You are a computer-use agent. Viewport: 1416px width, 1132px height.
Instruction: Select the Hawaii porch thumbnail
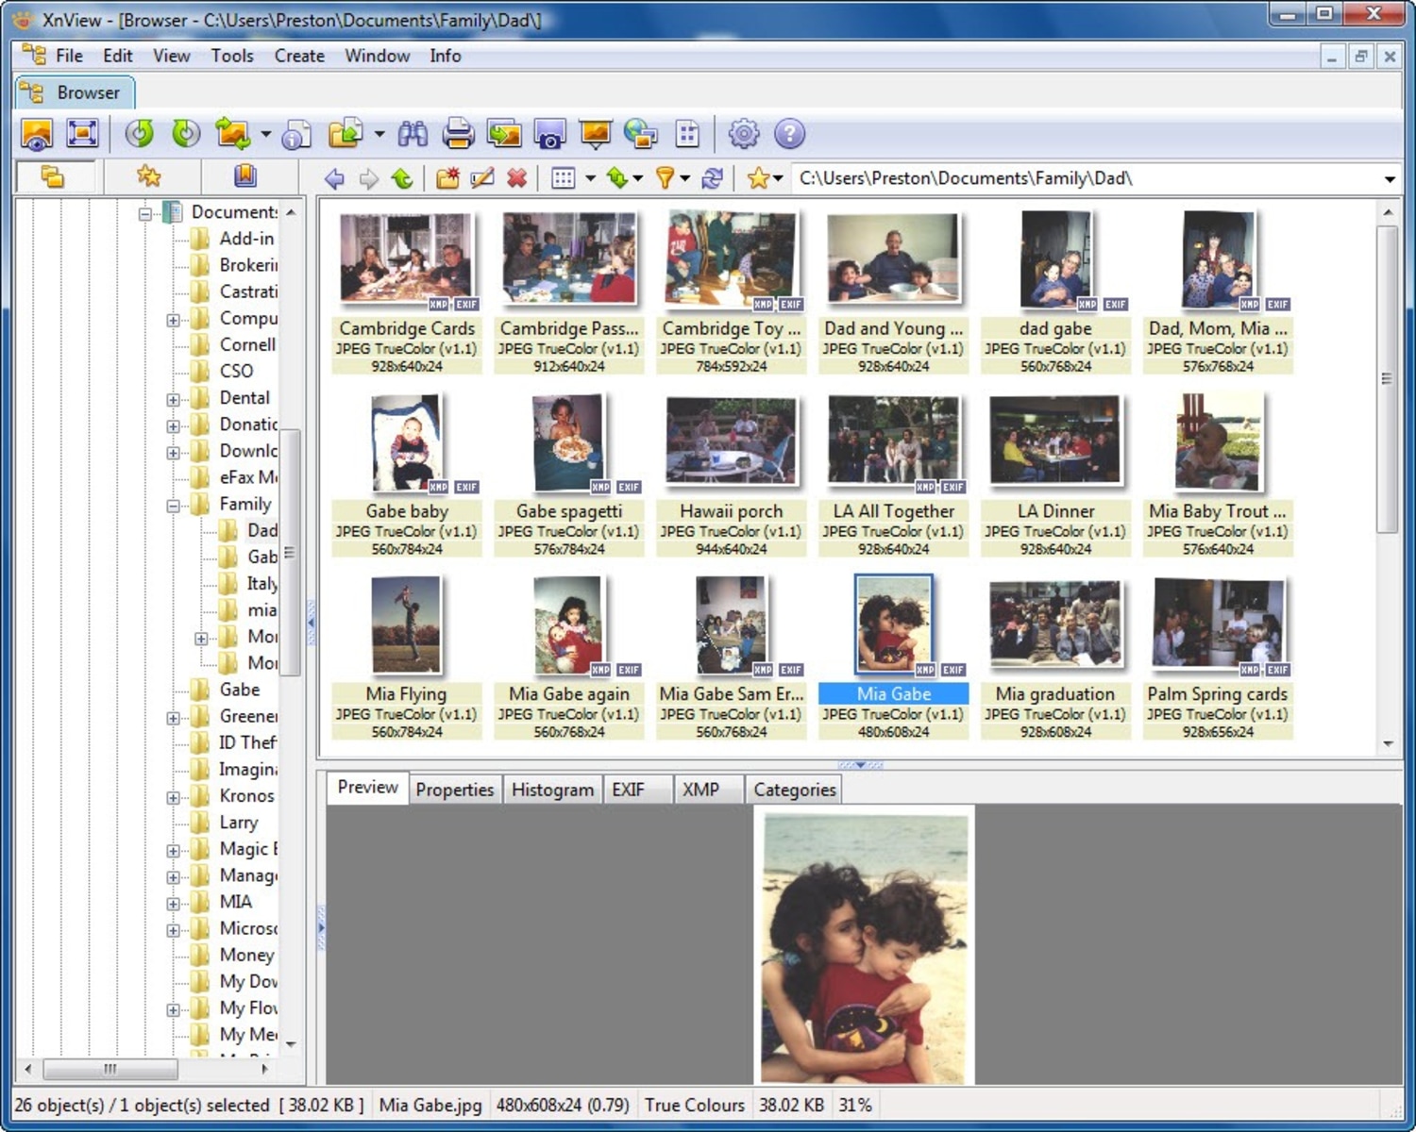coord(732,439)
